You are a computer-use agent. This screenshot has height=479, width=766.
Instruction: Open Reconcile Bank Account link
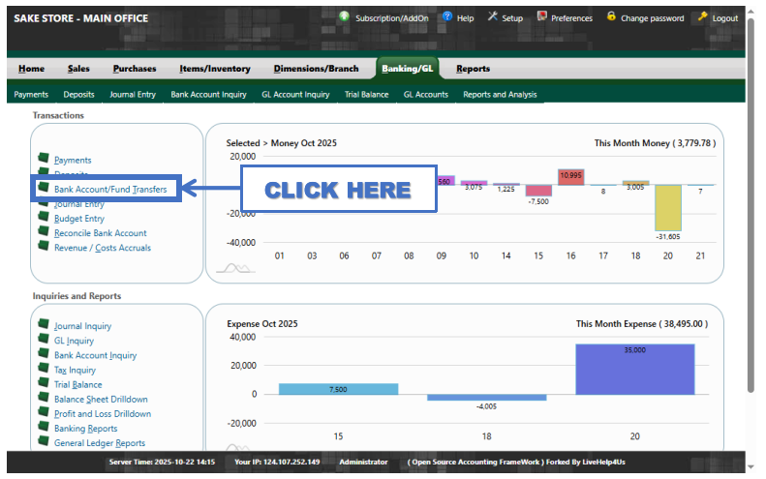[100, 233]
